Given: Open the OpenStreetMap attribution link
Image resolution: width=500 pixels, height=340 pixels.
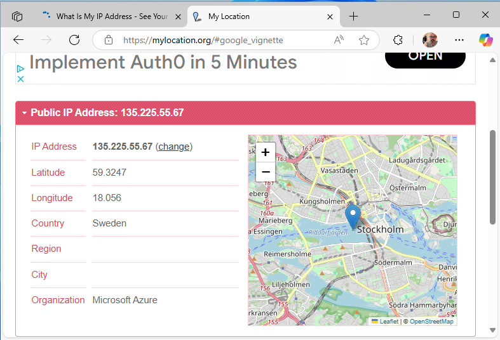Looking at the screenshot, I should [431, 321].
